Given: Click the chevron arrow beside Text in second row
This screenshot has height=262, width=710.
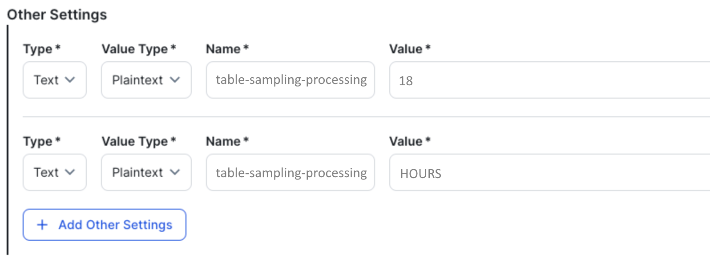Looking at the screenshot, I should tap(70, 172).
